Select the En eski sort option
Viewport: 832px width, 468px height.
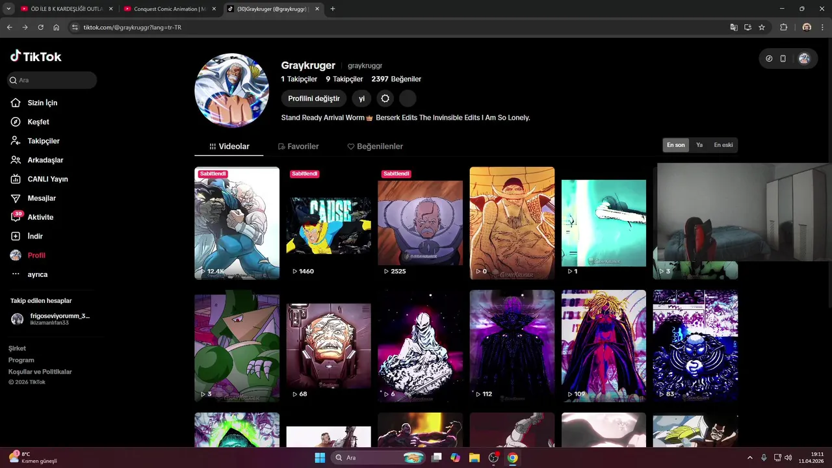[723, 145]
